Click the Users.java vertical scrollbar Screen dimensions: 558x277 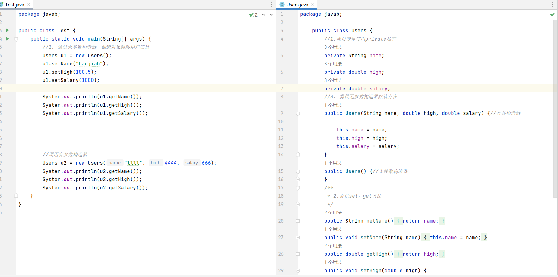click(555, 108)
